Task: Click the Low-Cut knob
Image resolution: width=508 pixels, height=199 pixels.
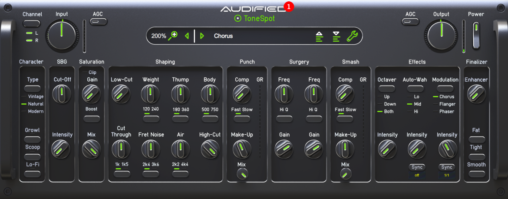Action: 121,94
